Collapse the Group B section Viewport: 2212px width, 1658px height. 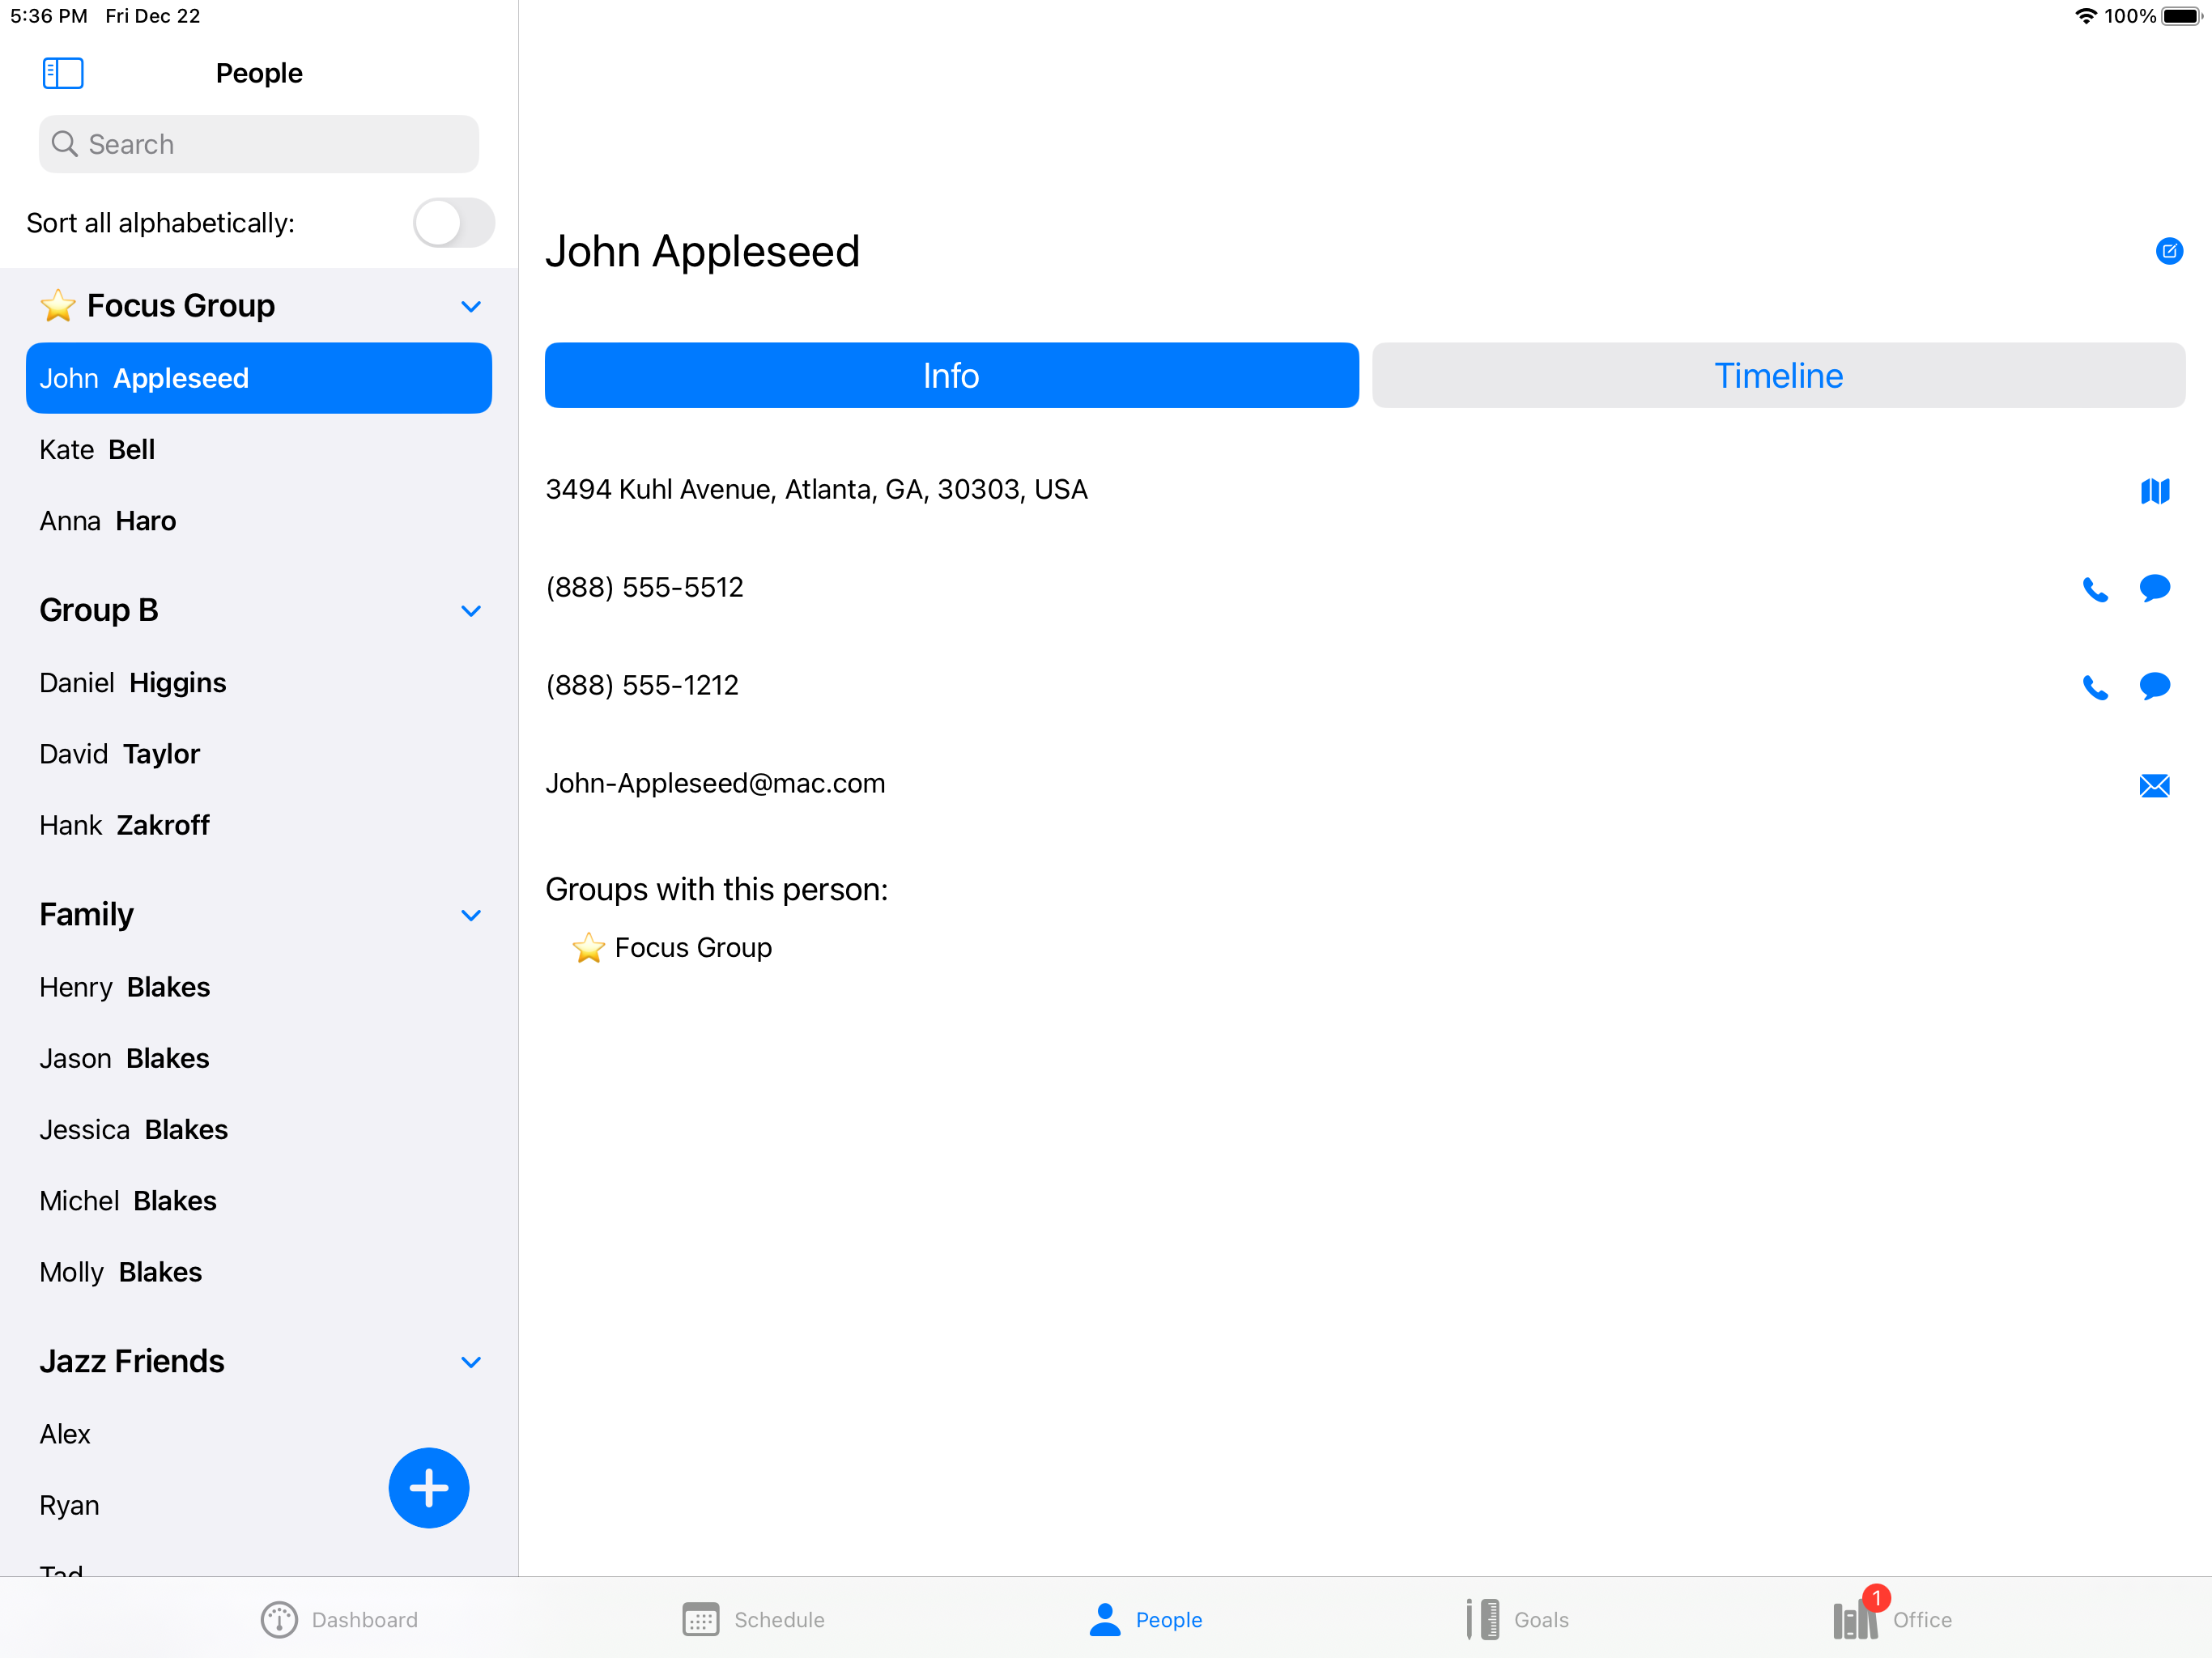click(470, 610)
